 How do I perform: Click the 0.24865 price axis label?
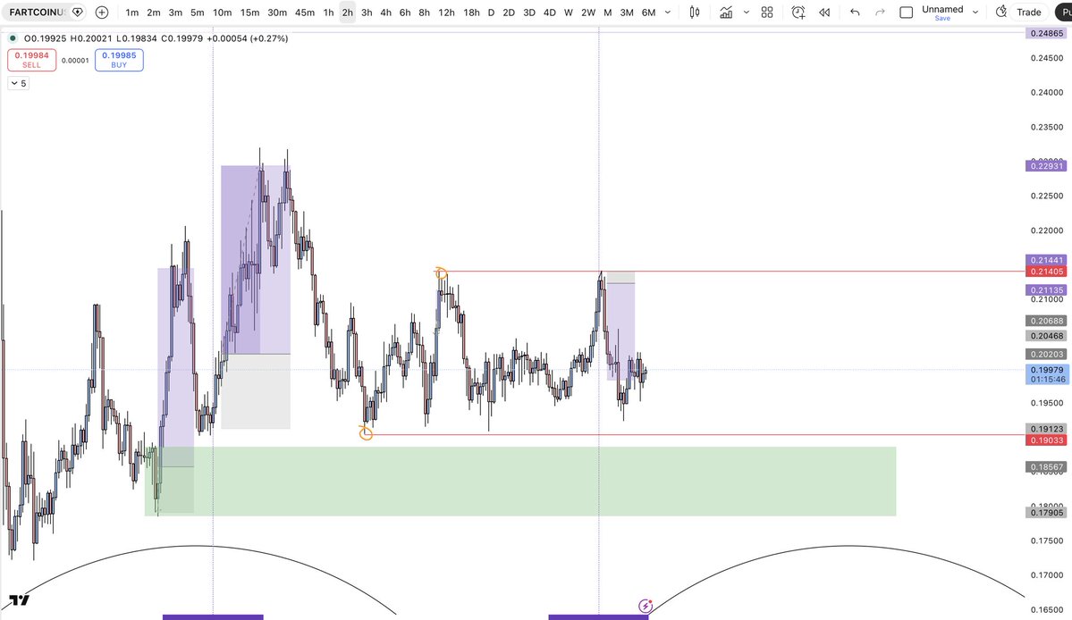pos(1047,33)
